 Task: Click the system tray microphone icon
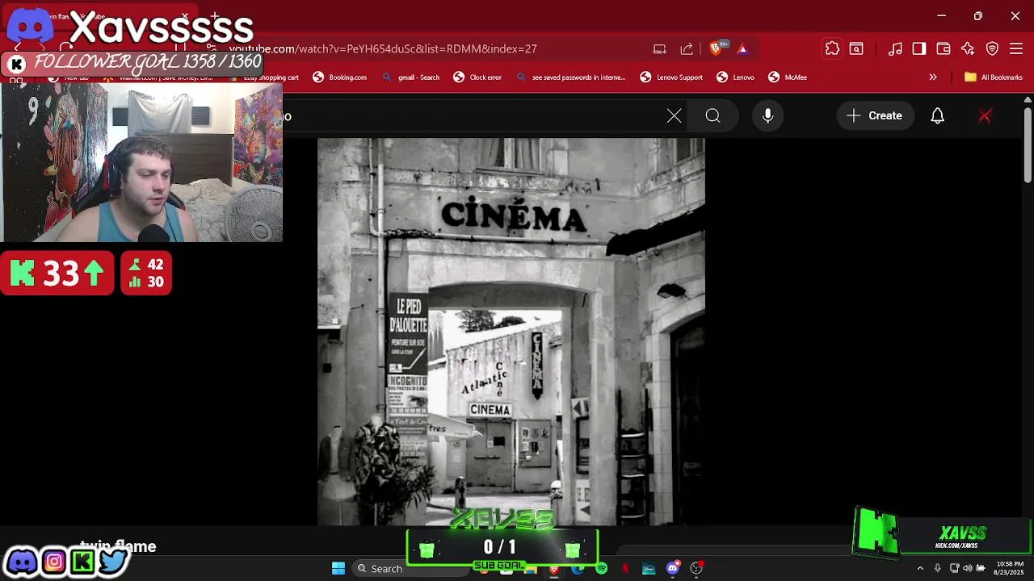point(938,568)
